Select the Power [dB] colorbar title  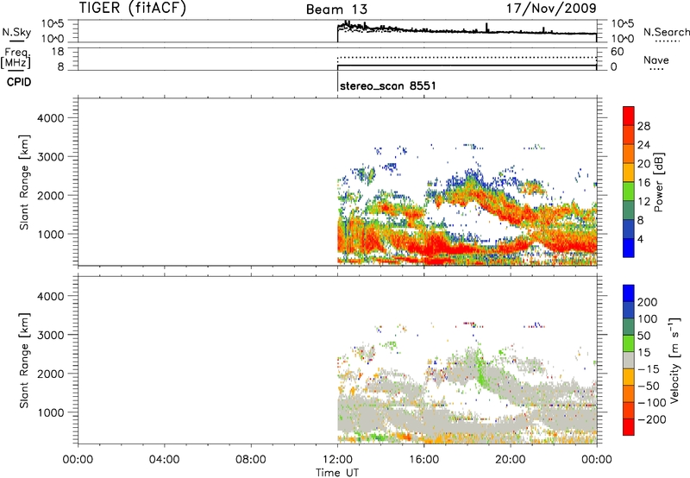(659, 182)
